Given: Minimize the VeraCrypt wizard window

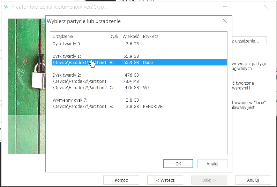Looking at the screenshot, I should (225, 7).
